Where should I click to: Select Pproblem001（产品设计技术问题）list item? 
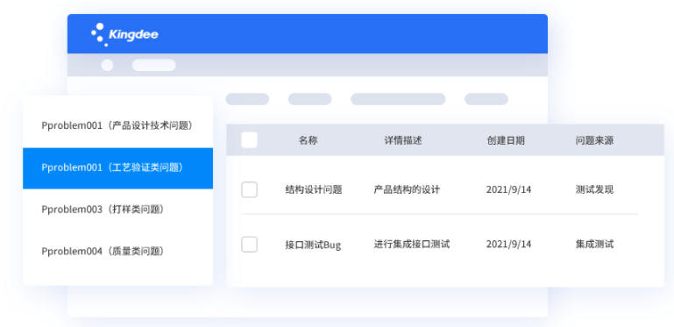(x=117, y=125)
